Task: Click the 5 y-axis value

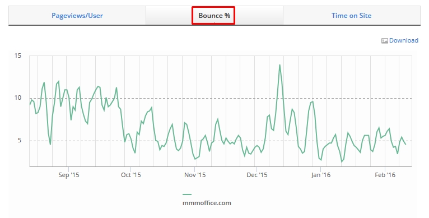Action: (x=20, y=141)
